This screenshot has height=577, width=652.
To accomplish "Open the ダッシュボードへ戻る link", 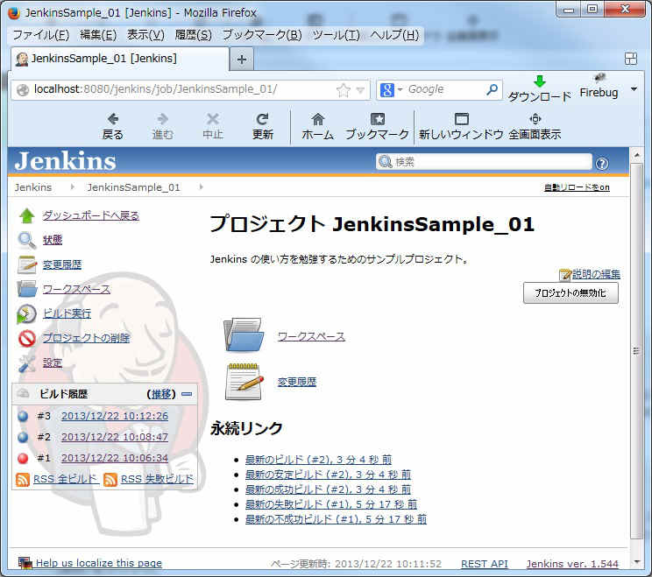I will 90,215.
